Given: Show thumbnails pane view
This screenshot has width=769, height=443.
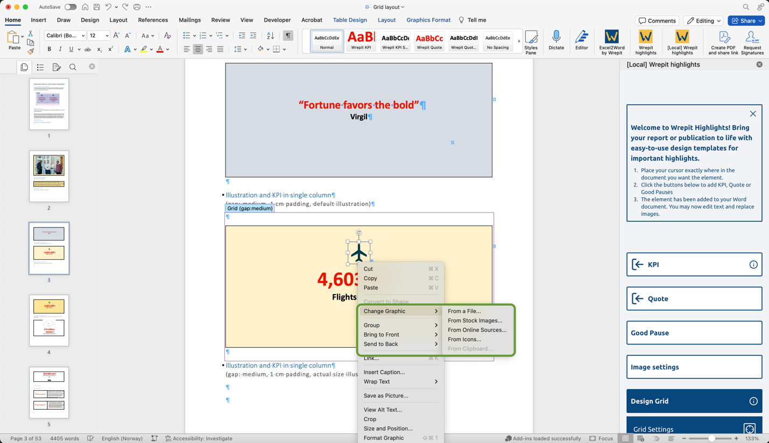Looking at the screenshot, I should 24,67.
